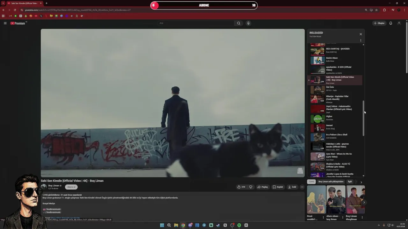Viewport: 408px width, 229px height.
Task: Focus the Ara search field
Action: tap(196, 23)
